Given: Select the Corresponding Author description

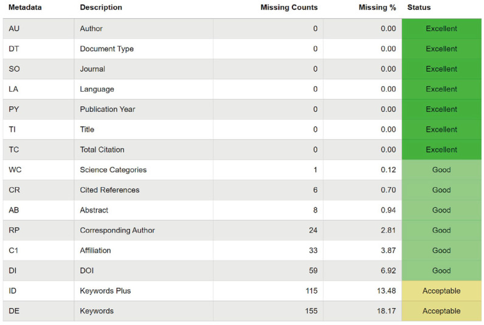Looking at the screenshot, I should click(117, 230).
